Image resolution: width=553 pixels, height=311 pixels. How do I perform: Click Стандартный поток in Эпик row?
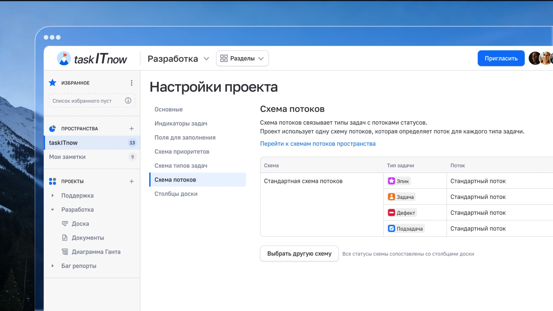coord(478,181)
